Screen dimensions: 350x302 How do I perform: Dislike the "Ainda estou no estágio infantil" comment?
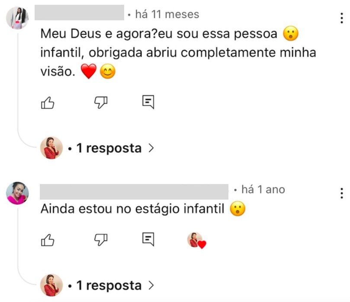click(x=100, y=239)
